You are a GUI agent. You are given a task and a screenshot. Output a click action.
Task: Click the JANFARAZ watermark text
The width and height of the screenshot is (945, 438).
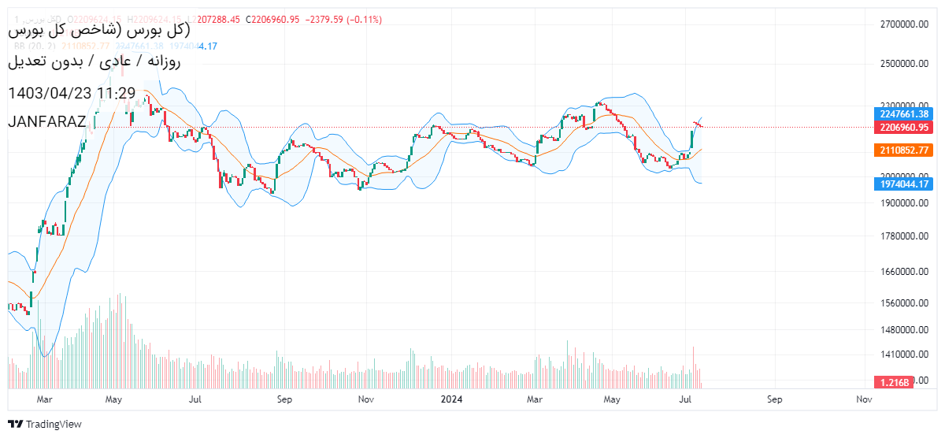(47, 122)
